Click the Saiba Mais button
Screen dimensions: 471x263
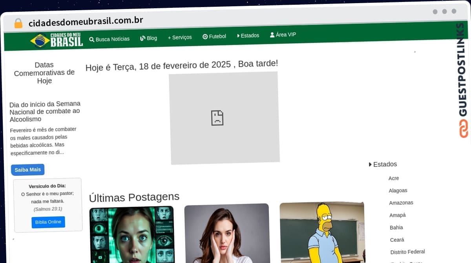(x=28, y=170)
